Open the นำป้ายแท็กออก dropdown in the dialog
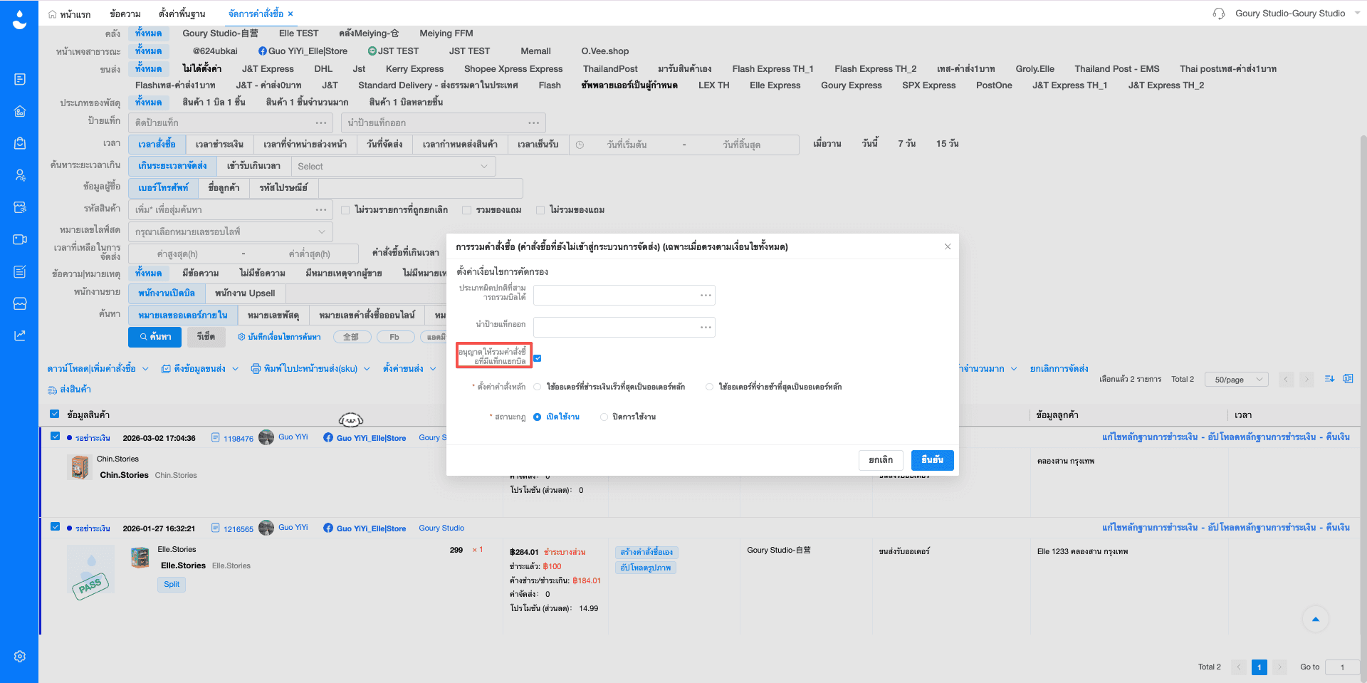Viewport: 1367px width, 683px height. coord(624,327)
